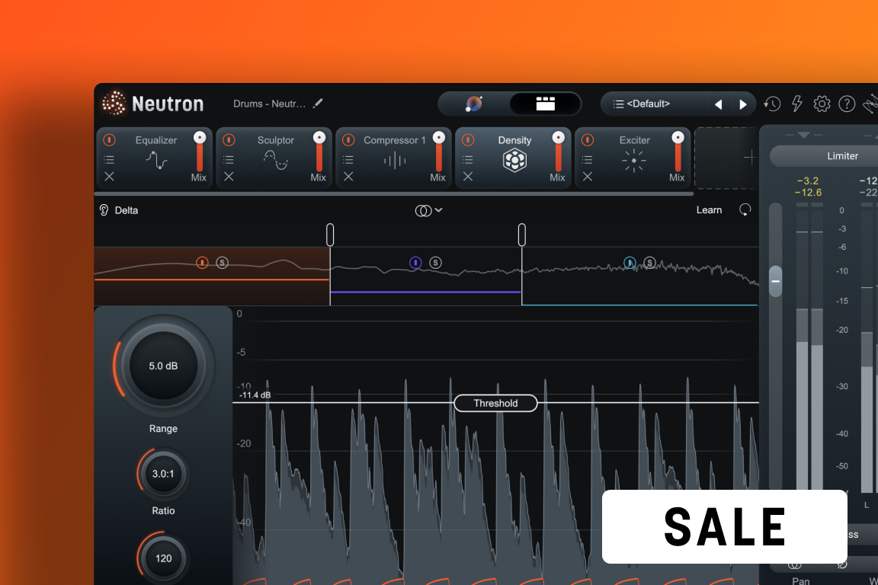The height and width of the screenshot is (585, 878).
Task: Select the Density module hexagon icon
Action: [514, 161]
